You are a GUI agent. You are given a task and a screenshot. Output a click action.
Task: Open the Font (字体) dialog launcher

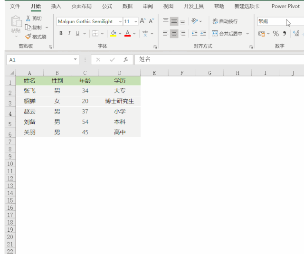[x=155, y=47]
